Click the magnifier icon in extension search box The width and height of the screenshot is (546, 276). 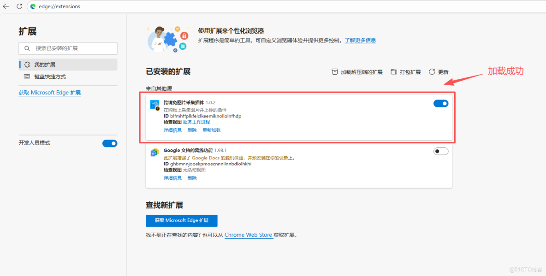point(27,48)
